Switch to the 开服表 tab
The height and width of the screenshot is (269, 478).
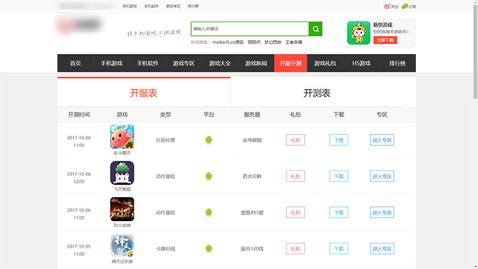143,93
